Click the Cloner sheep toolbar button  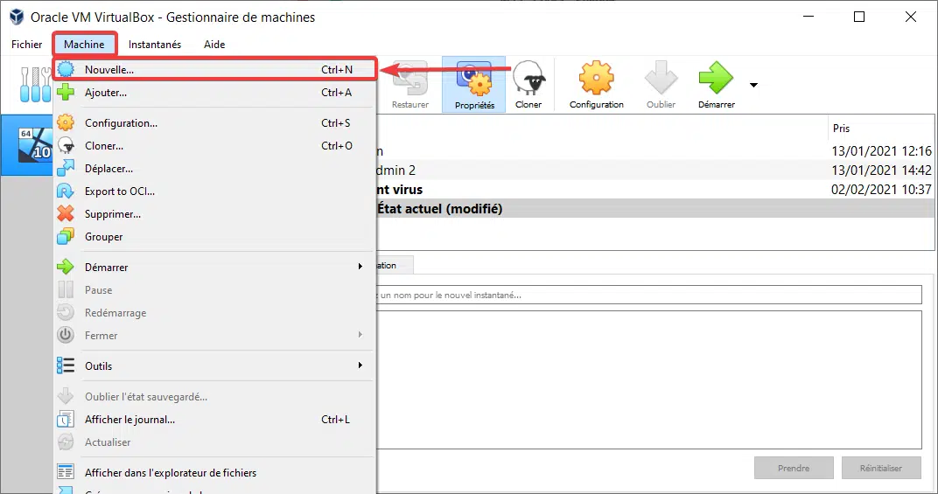pyautogui.click(x=528, y=84)
